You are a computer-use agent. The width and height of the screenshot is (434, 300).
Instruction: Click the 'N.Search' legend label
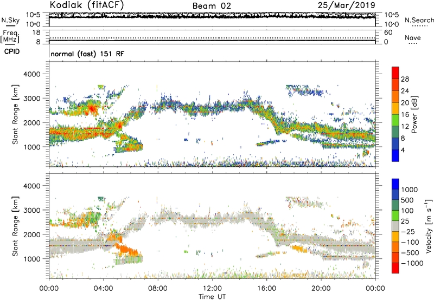tap(419, 20)
